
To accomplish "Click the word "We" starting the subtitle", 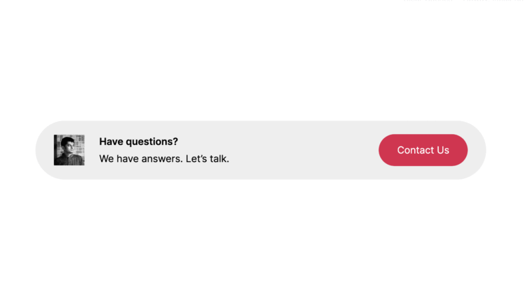I will (106, 159).
